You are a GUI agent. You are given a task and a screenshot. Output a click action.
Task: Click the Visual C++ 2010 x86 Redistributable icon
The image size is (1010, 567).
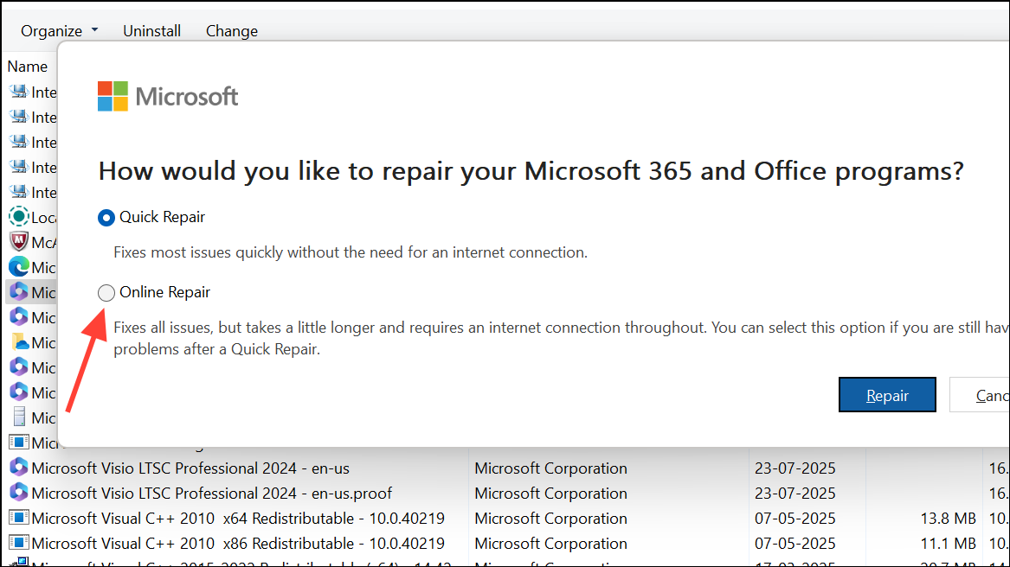coord(19,543)
